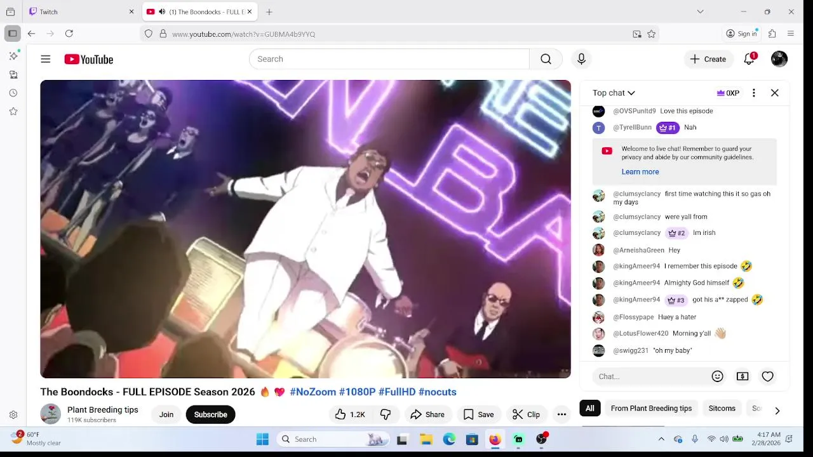Dislike the video with thumbs down
This screenshot has height=457, width=813.
click(385, 414)
